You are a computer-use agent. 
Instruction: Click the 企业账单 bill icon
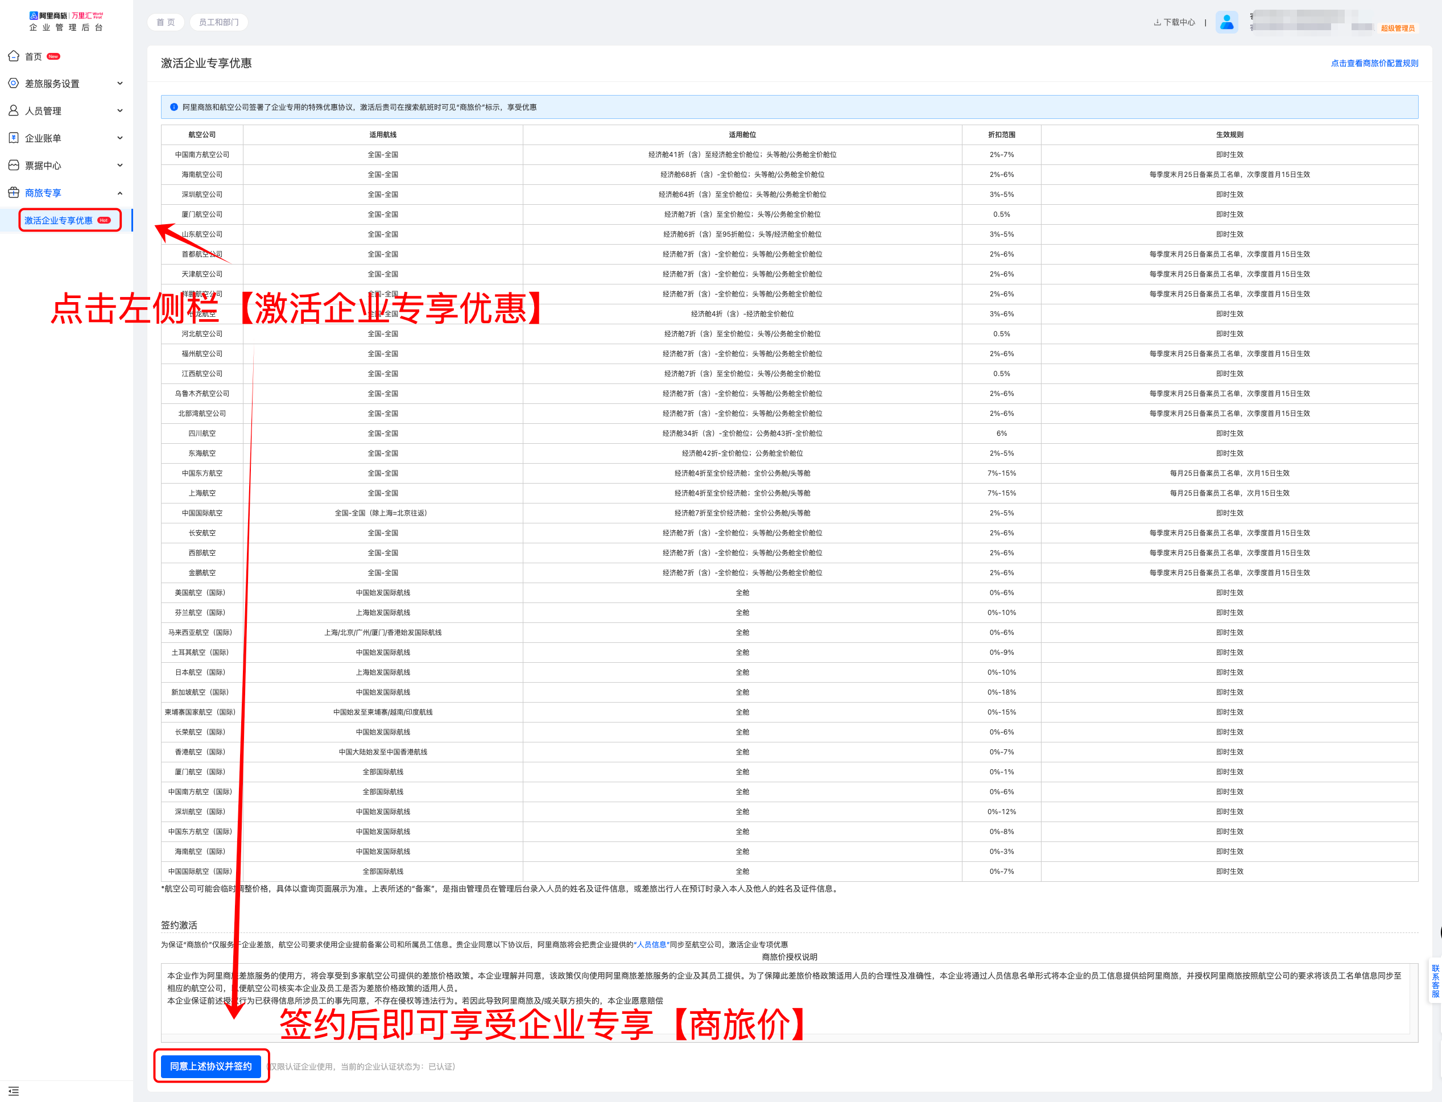pos(13,138)
